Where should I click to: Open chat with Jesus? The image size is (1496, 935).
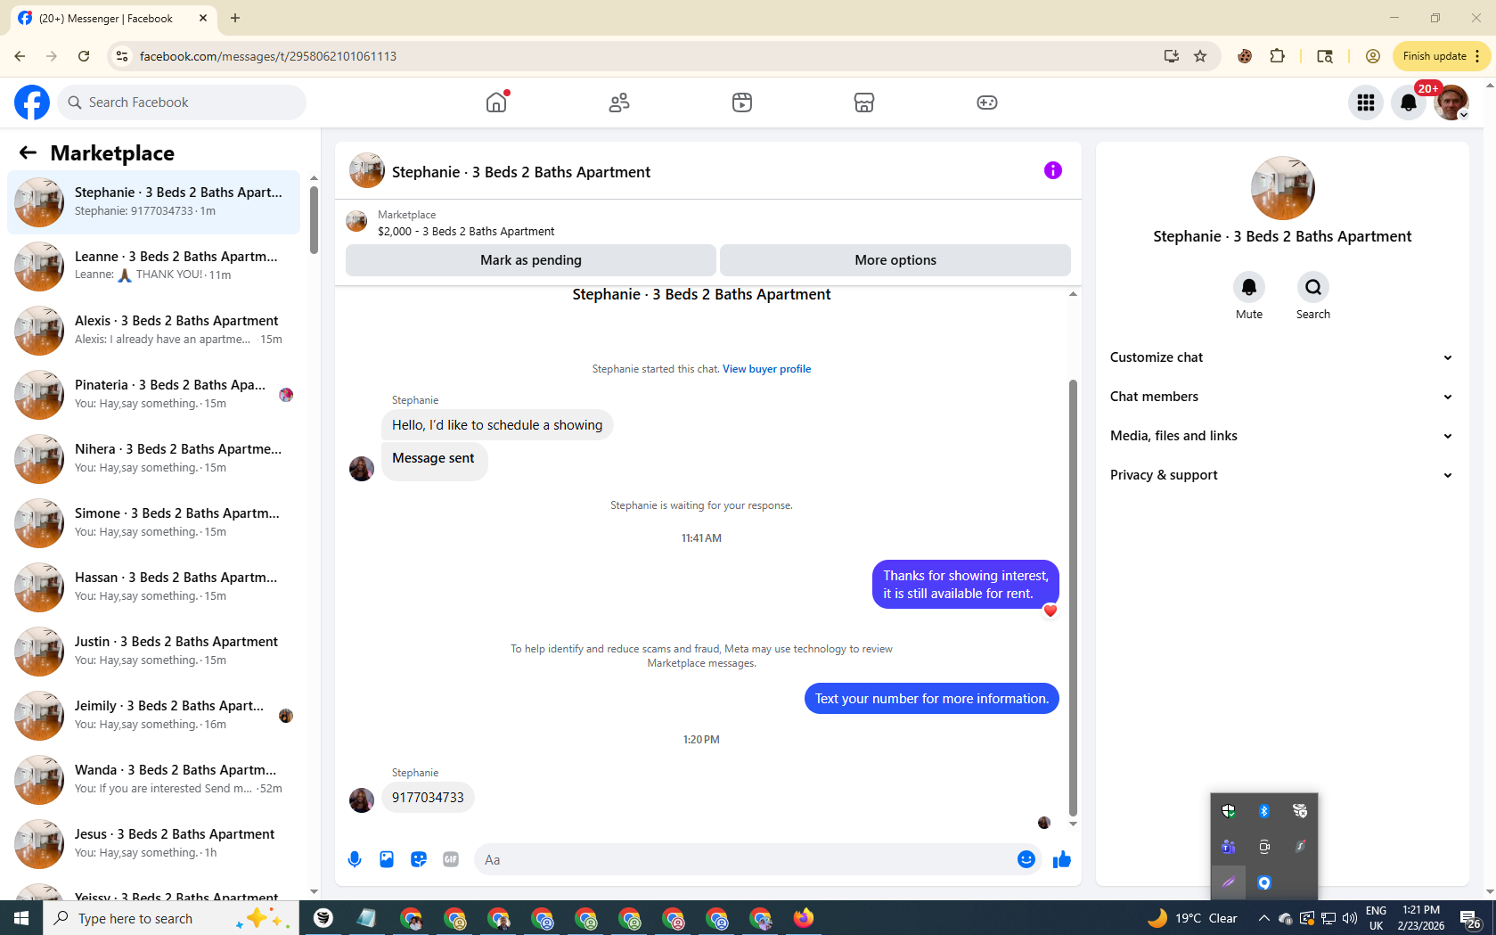pyautogui.click(x=153, y=844)
